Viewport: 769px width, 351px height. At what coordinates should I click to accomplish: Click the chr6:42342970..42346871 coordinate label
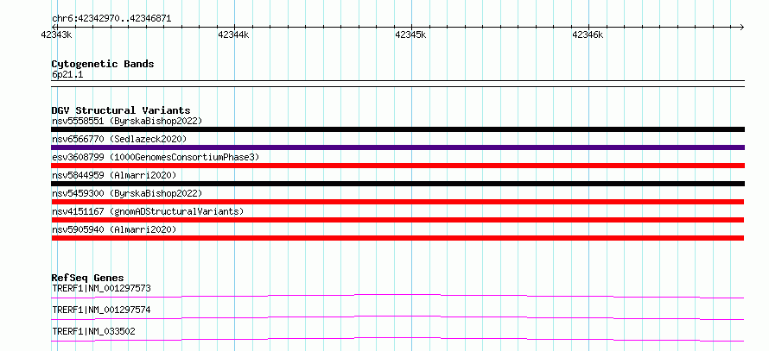[111, 19]
